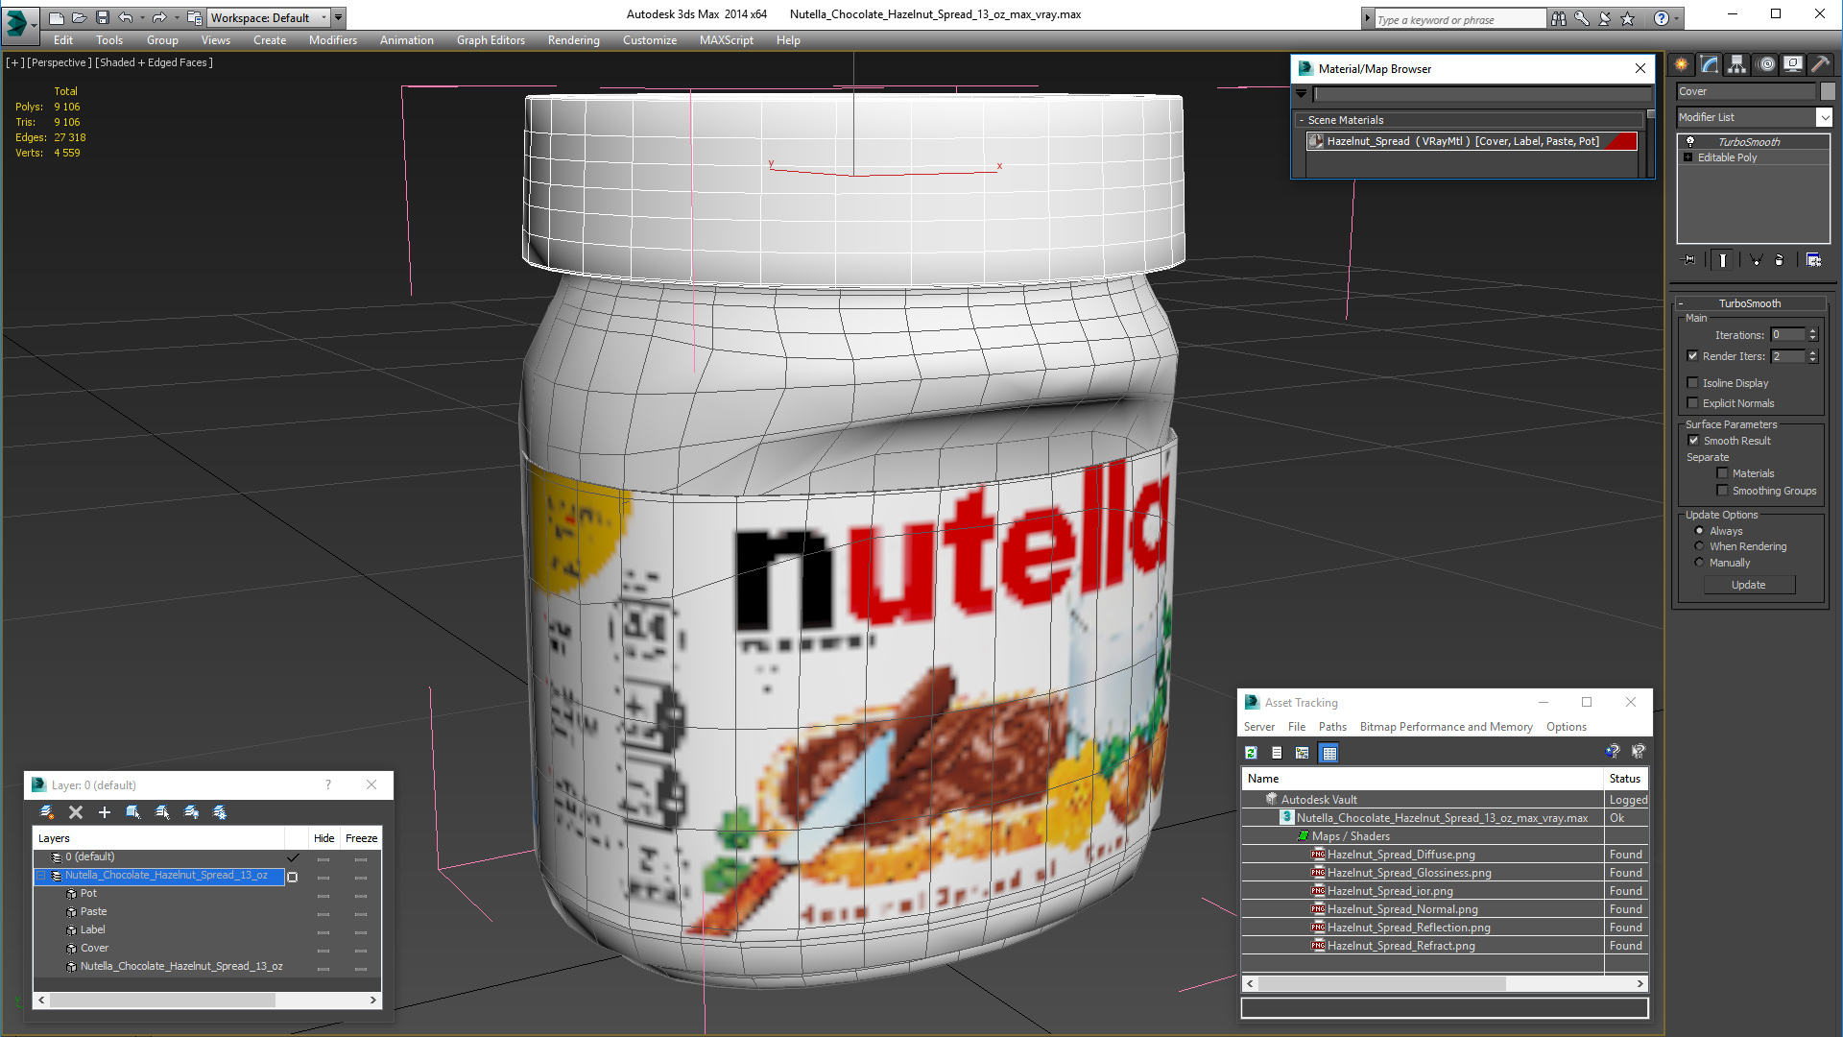Open the help question mark icon
The image size is (1843, 1037).
point(1662,18)
